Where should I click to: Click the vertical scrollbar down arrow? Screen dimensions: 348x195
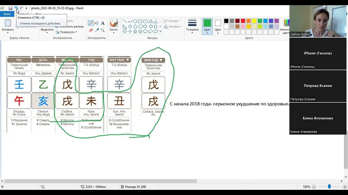[x=346, y=177]
